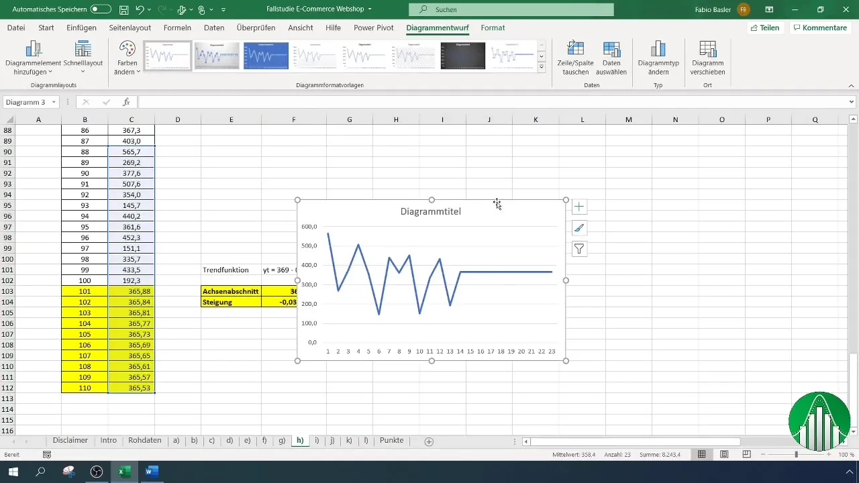Click Diagramm verschieben icon
Screen dimensions: 859x483
point(707,50)
